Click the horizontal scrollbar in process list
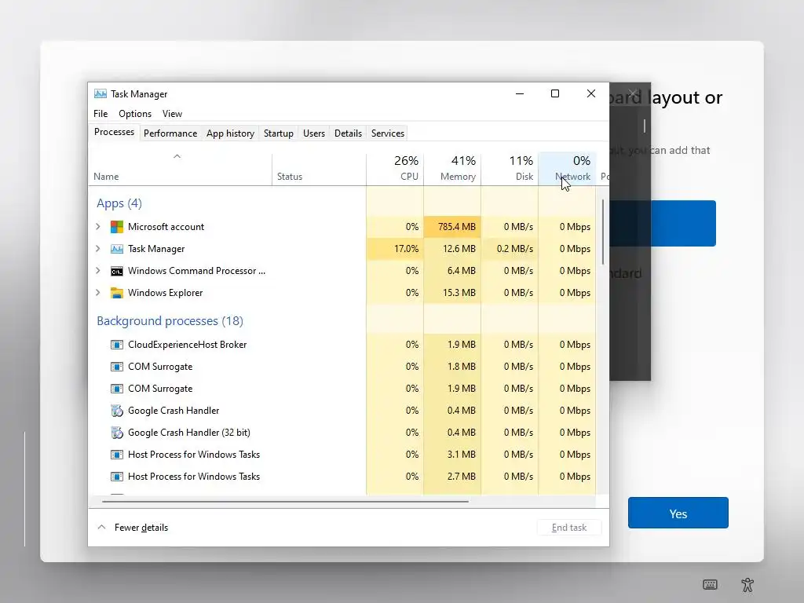804x603 pixels. coord(285,502)
